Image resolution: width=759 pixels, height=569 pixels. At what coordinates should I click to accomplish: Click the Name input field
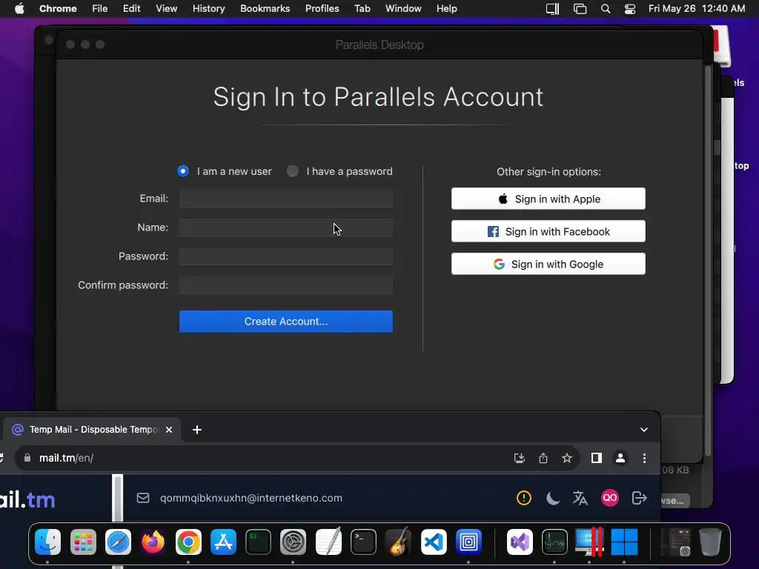286,227
